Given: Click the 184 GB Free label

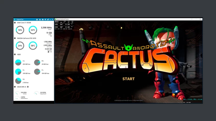Looking at the screenshot, I should (x=45, y=73).
